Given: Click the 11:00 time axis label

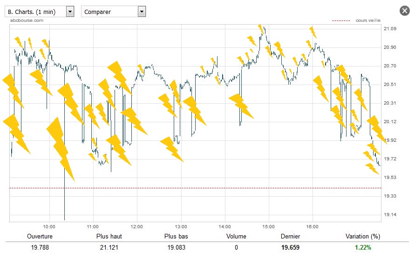Looking at the screenshot, I should click(x=93, y=226).
